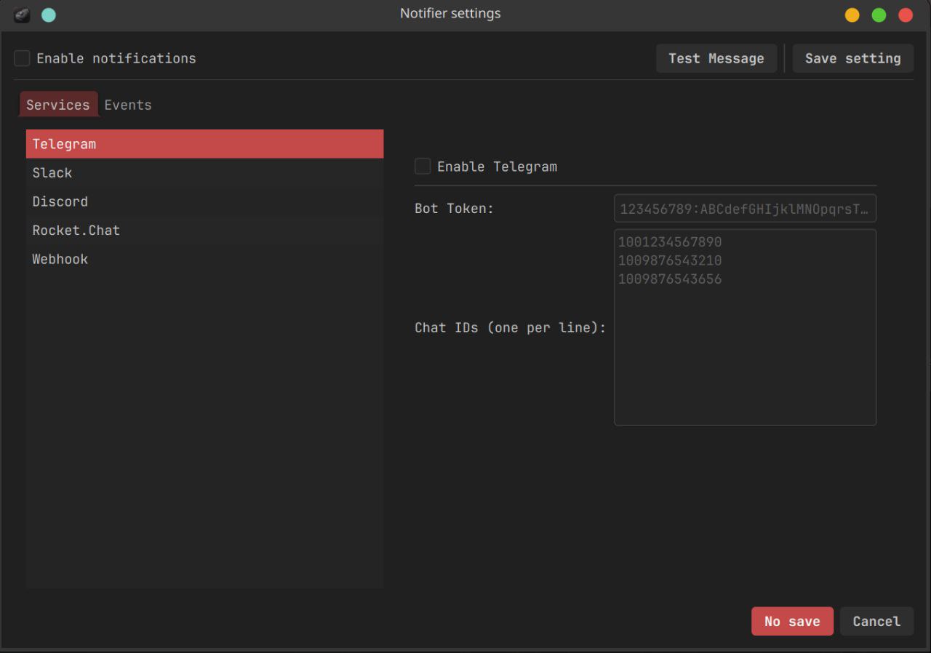The height and width of the screenshot is (653, 931).
Task: Select the Rocket.Chat service
Action: click(204, 231)
